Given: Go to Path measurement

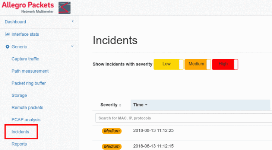Looking at the screenshot, I should (30, 71).
